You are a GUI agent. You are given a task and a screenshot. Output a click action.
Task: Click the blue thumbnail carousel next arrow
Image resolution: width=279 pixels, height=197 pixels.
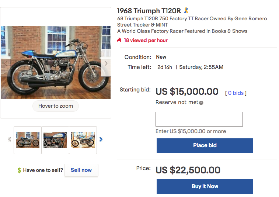101,139
